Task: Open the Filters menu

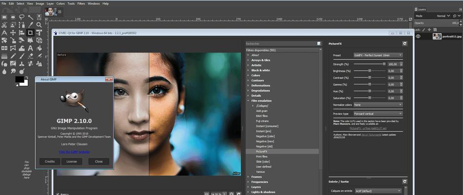Action: (81, 3)
